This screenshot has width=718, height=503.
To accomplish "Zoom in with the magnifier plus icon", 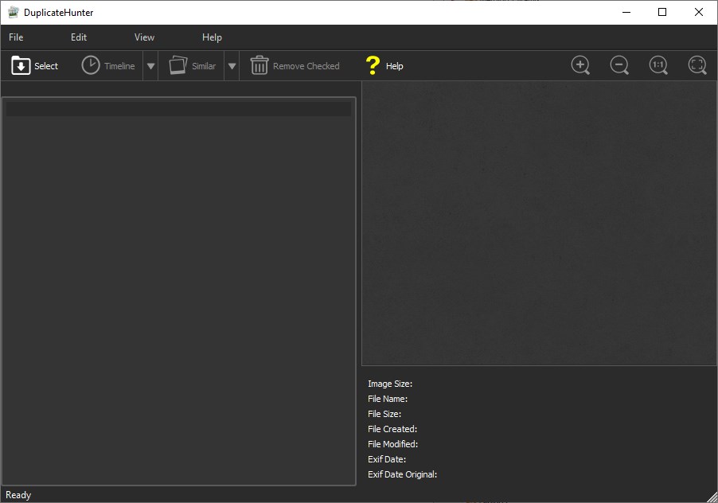I will (x=580, y=65).
